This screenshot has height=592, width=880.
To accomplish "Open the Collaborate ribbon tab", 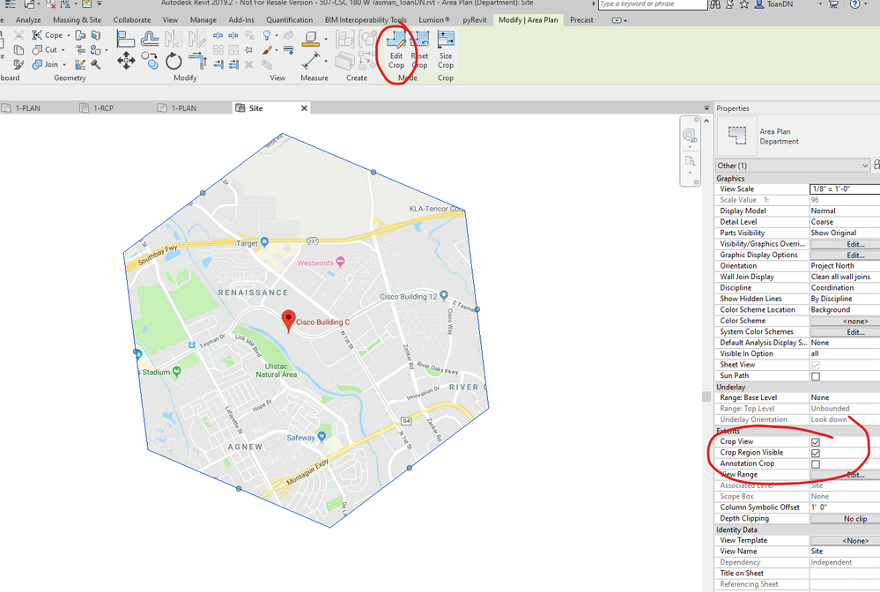I will 132,19.
